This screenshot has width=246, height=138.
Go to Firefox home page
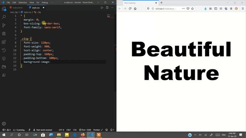point(135,8)
